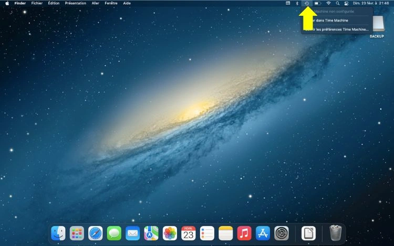Open Bluetooth status in menu bar
This screenshot has width=394, height=246.
click(297, 3)
